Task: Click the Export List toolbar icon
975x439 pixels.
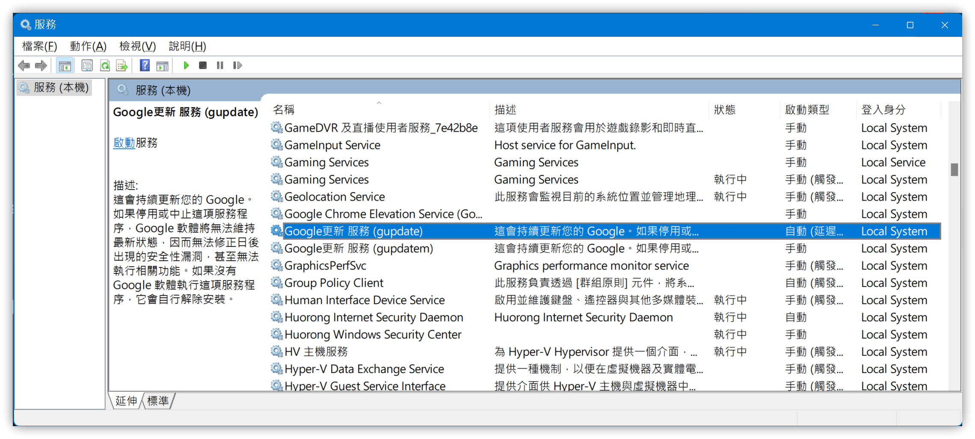Action: 122,65
